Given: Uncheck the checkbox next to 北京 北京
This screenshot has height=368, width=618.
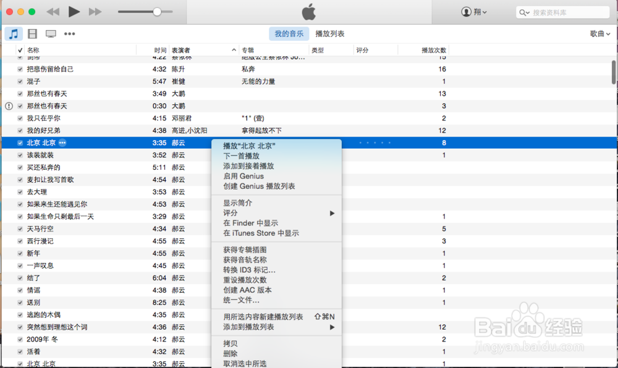Looking at the screenshot, I should pos(20,143).
